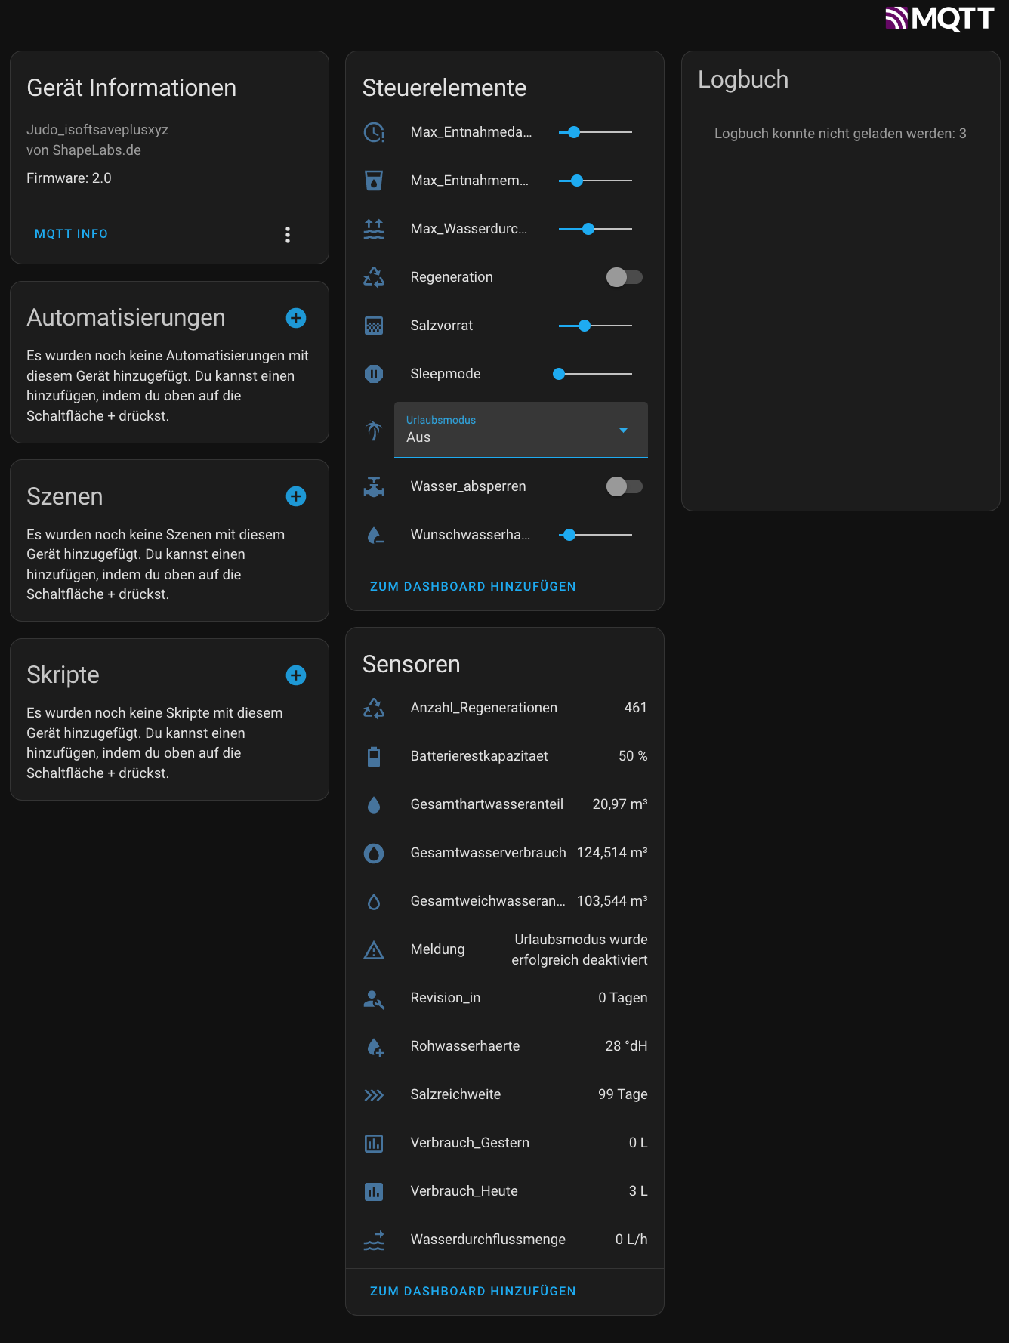Click the Revision_in value 0 Tagen
Image resolution: width=1009 pixels, height=1343 pixels.
pyautogui.click(x=623, y=998)
